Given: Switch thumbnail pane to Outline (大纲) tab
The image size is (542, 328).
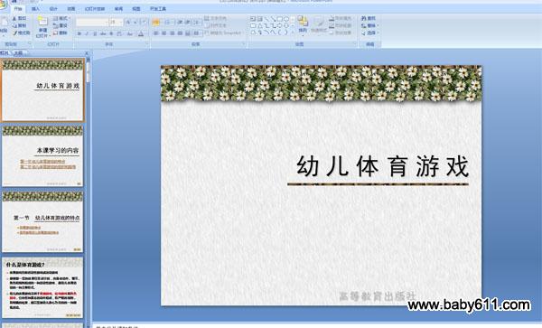Looking at the screenshot, I should coord(18,53).
